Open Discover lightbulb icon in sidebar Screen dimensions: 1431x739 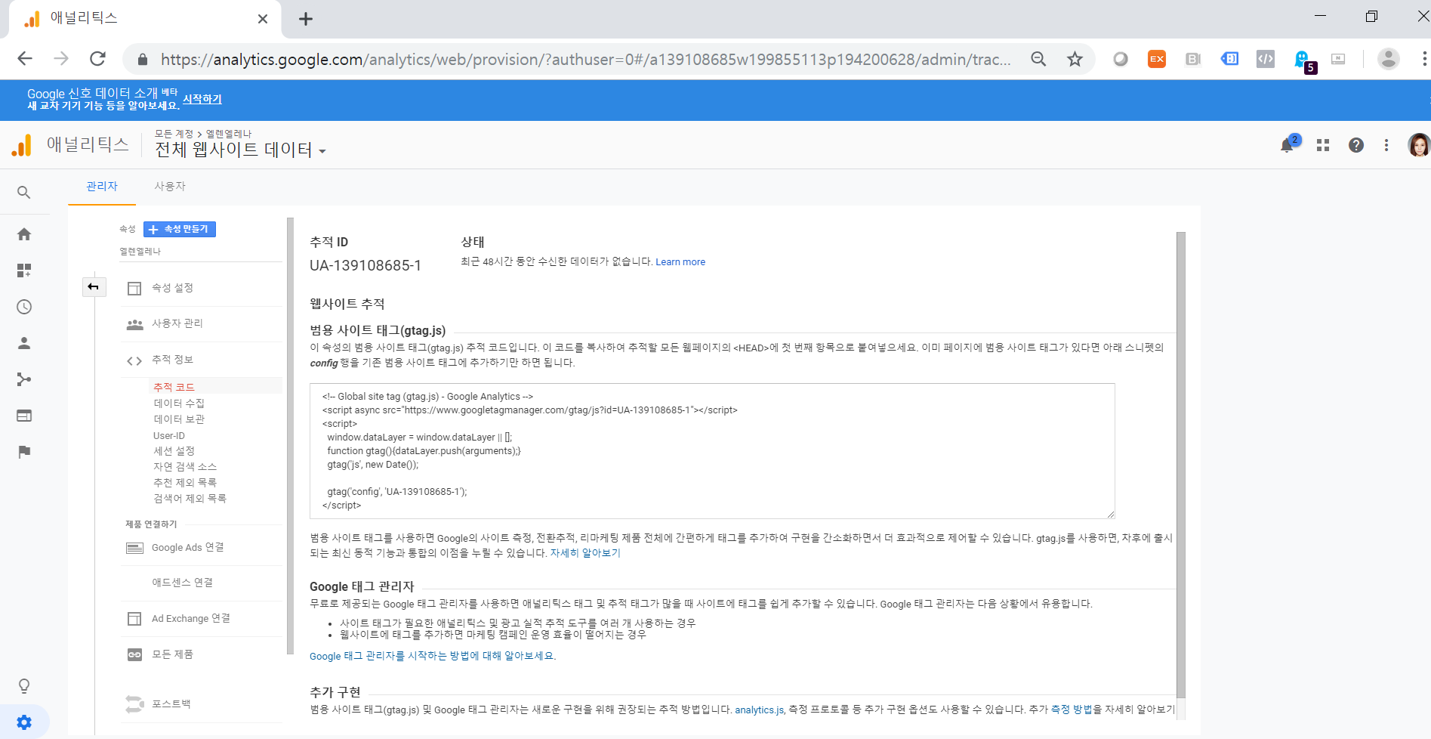pos(24,686)
